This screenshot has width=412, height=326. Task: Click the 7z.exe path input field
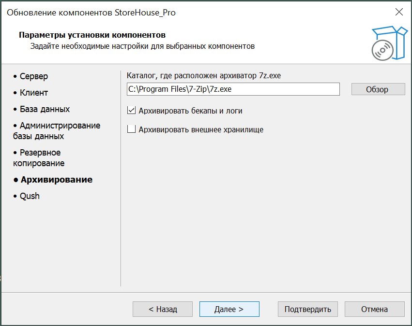233,89
